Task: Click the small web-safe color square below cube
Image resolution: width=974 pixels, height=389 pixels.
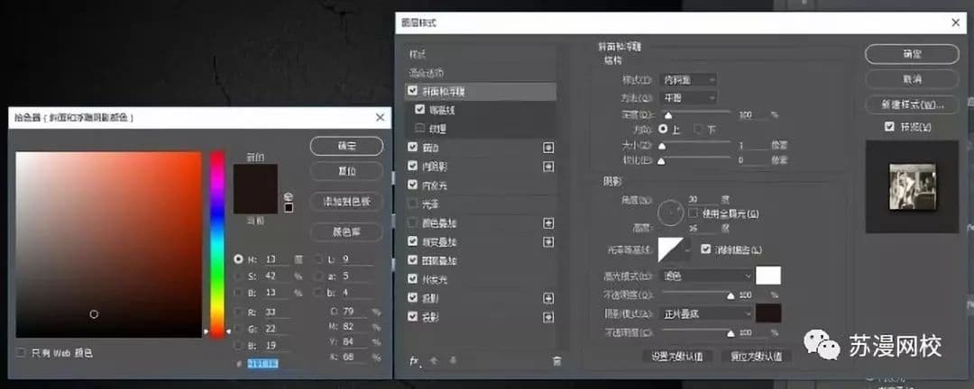Action: [x=289, y=207]
